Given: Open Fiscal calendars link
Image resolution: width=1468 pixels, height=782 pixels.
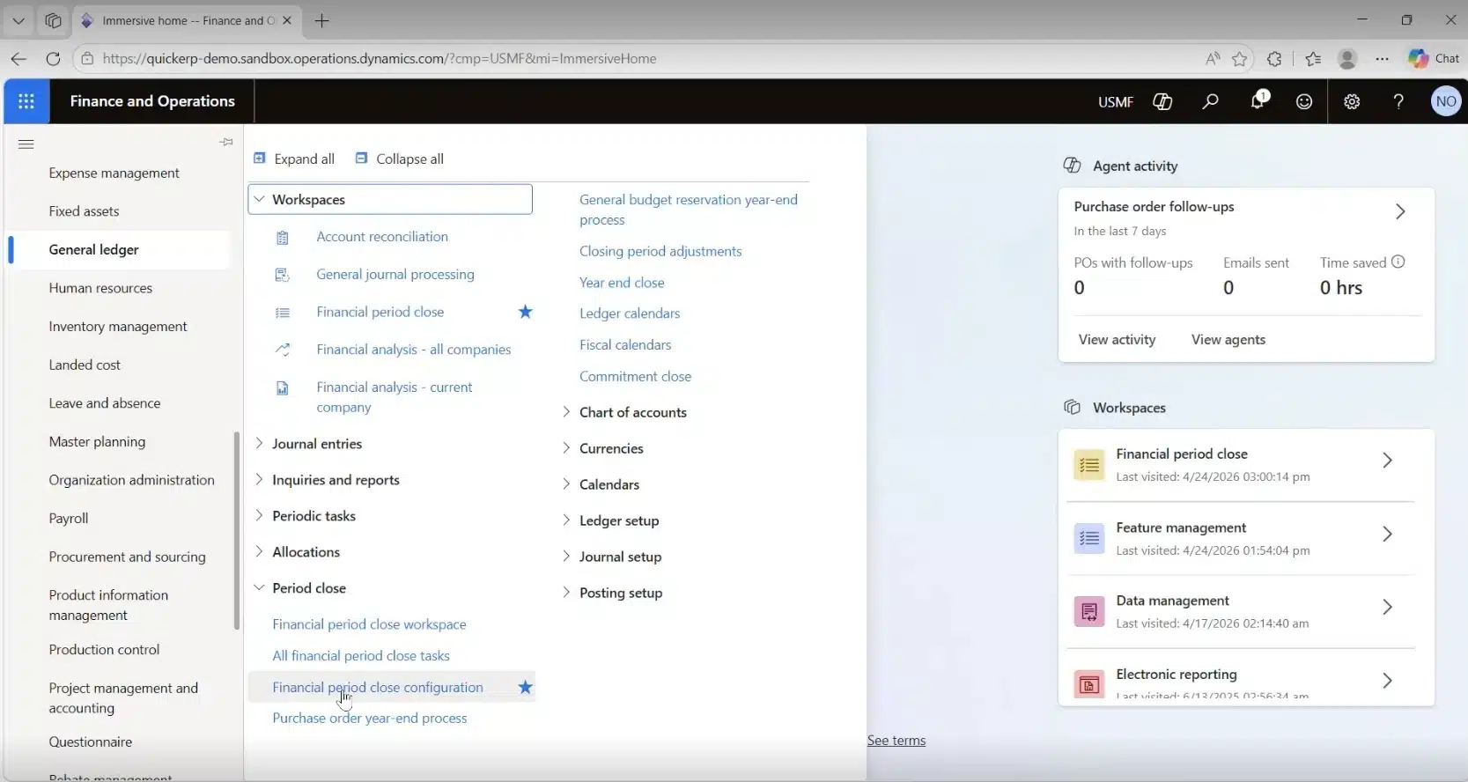Looking at the screenshot, I should click(x=625, y=345).
